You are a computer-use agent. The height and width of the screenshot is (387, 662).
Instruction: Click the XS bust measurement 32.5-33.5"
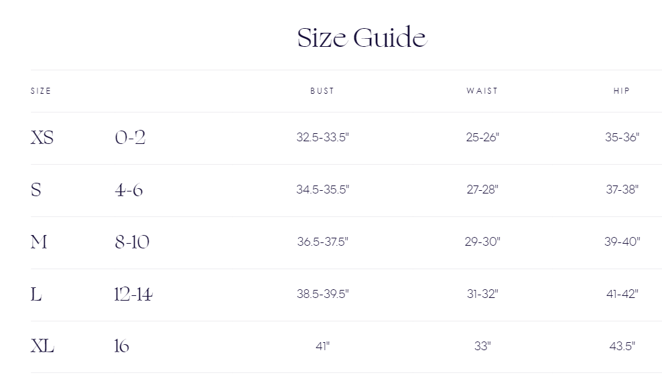tap(323, 138)
